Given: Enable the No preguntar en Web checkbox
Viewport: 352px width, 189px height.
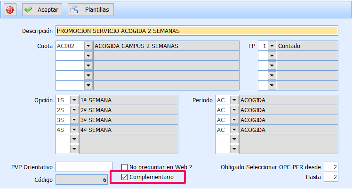Looking at the screenshot, I should [x=125, y=167].
